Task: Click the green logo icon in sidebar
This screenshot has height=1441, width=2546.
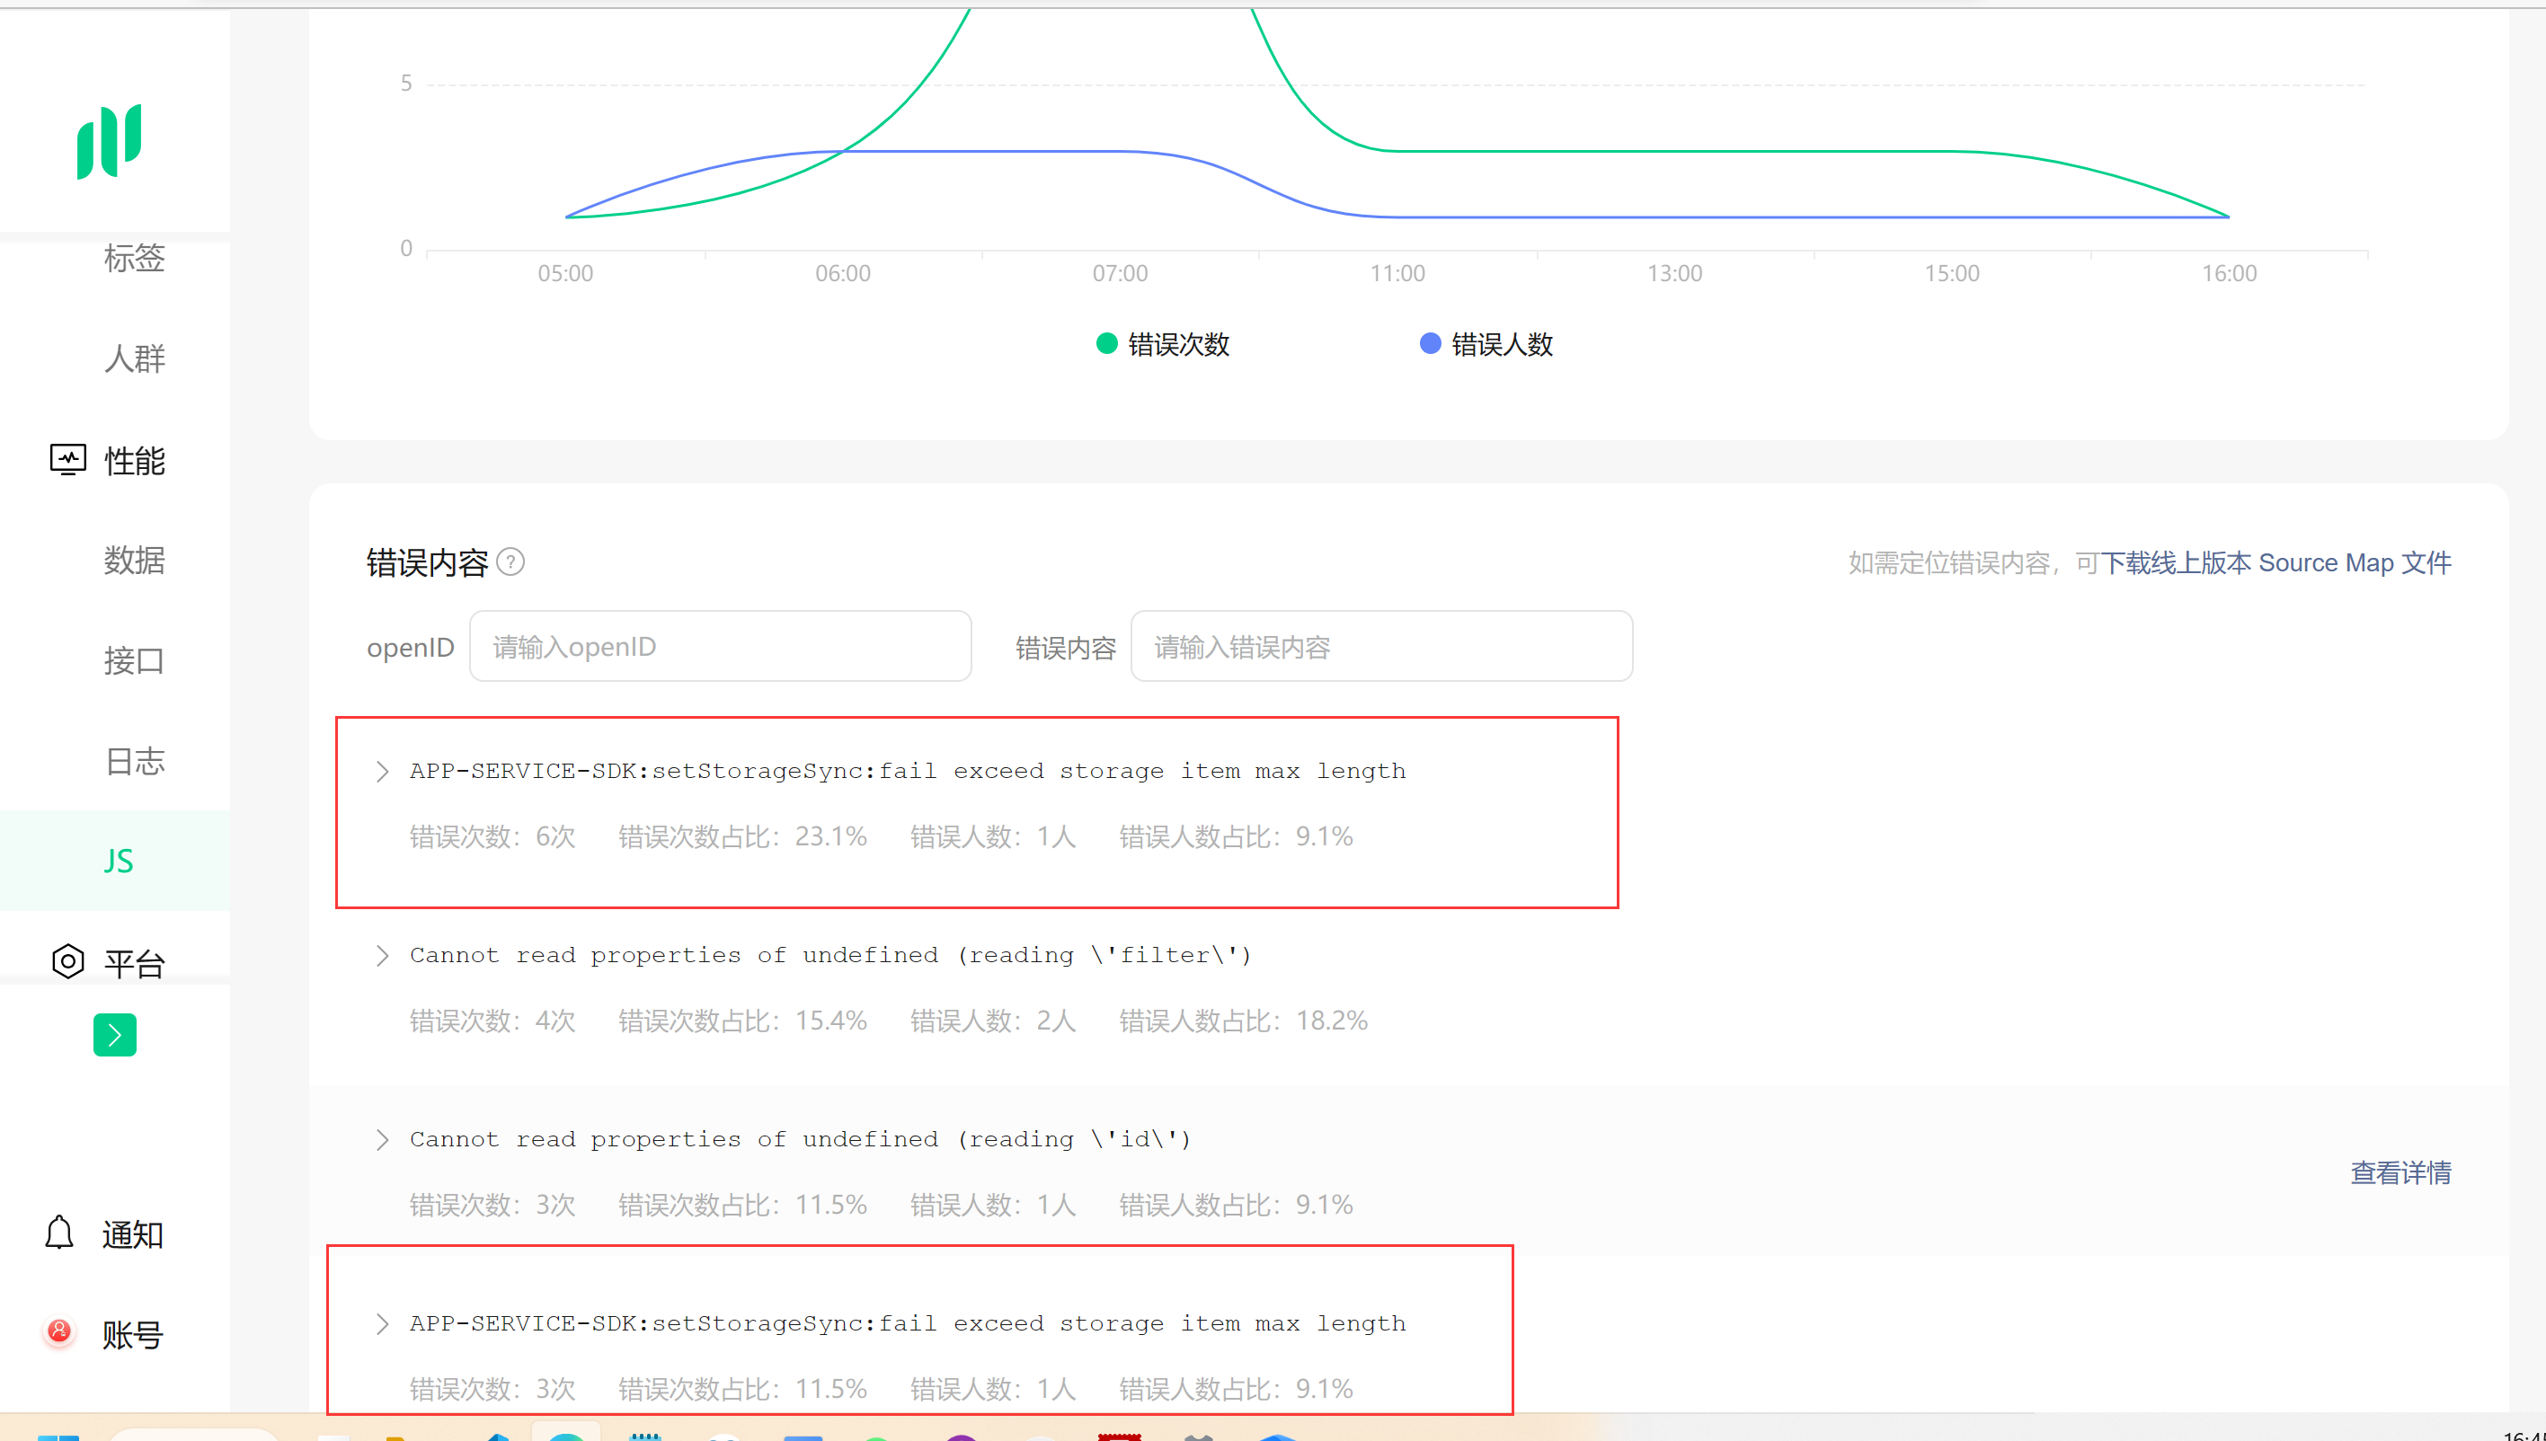Action: click(110, 140)
